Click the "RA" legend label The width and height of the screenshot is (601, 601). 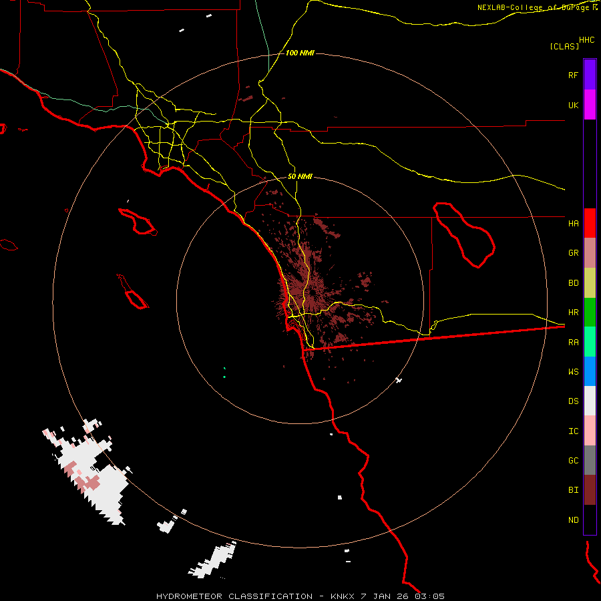point(573,343)
